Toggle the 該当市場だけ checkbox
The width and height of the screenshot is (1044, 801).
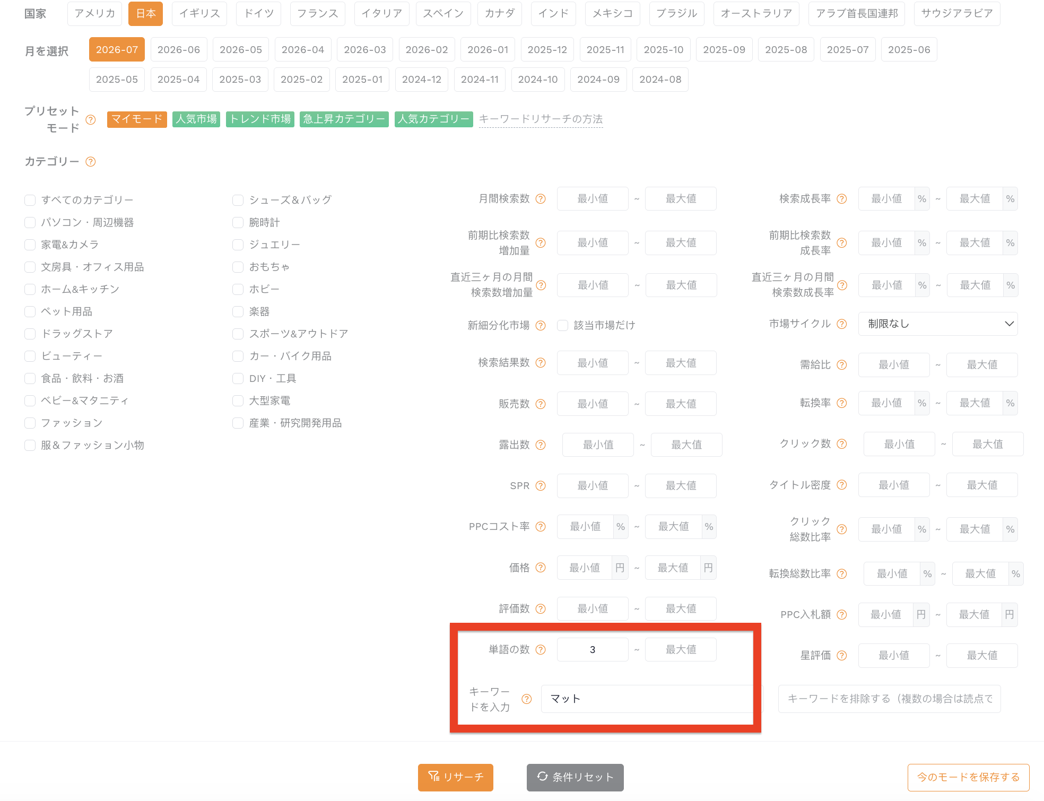pos(563,326)
